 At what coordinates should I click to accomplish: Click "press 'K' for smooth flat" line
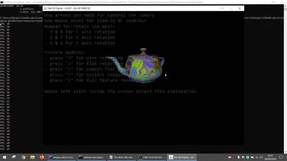(x=80, y=69)
